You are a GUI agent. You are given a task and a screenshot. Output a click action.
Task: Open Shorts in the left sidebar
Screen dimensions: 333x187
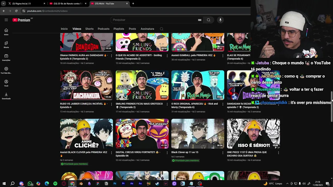click(x=6, y=45)
